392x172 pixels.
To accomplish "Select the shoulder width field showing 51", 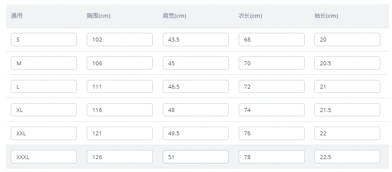I will 196,156.
